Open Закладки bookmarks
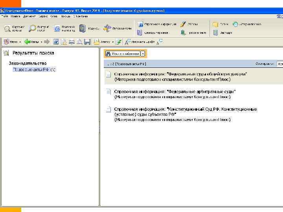The height and width of the screenshot is (212, 283). (222, 33)
